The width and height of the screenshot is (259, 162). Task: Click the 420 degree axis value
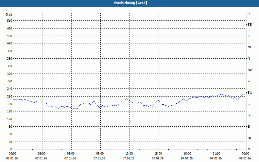[10, 43]
